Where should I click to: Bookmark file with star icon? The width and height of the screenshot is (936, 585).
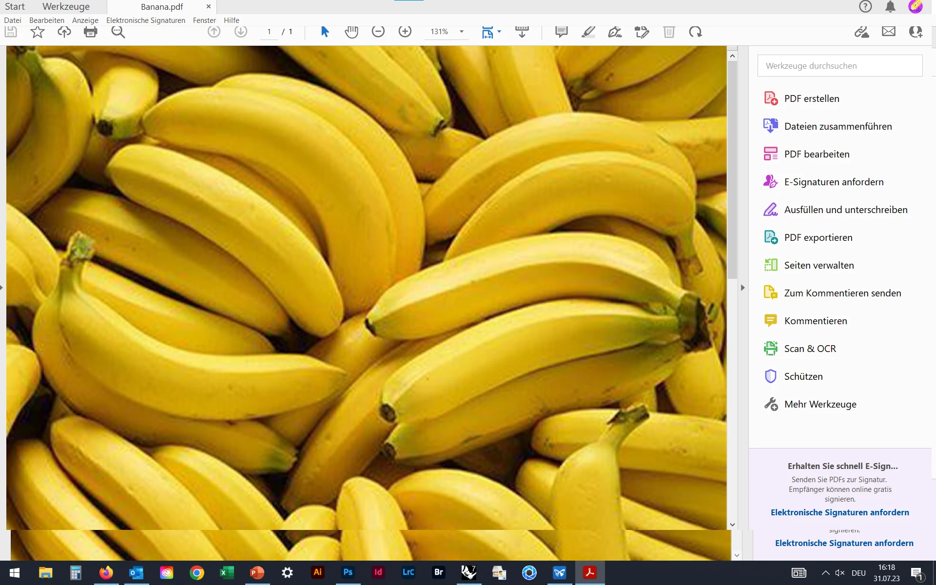click(x=38, y=32)
